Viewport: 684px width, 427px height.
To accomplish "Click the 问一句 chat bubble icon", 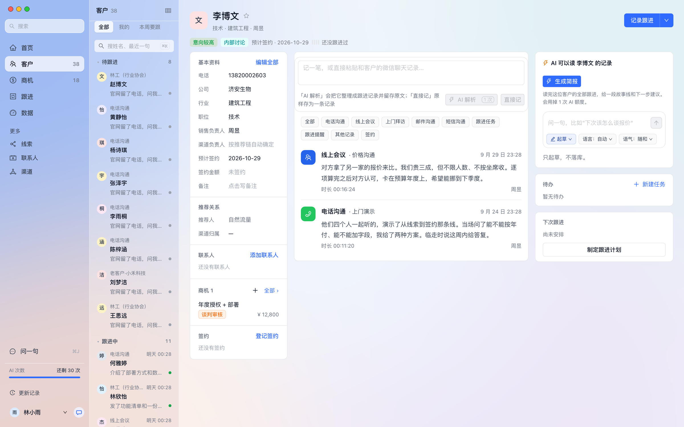I will coord(13,351).
